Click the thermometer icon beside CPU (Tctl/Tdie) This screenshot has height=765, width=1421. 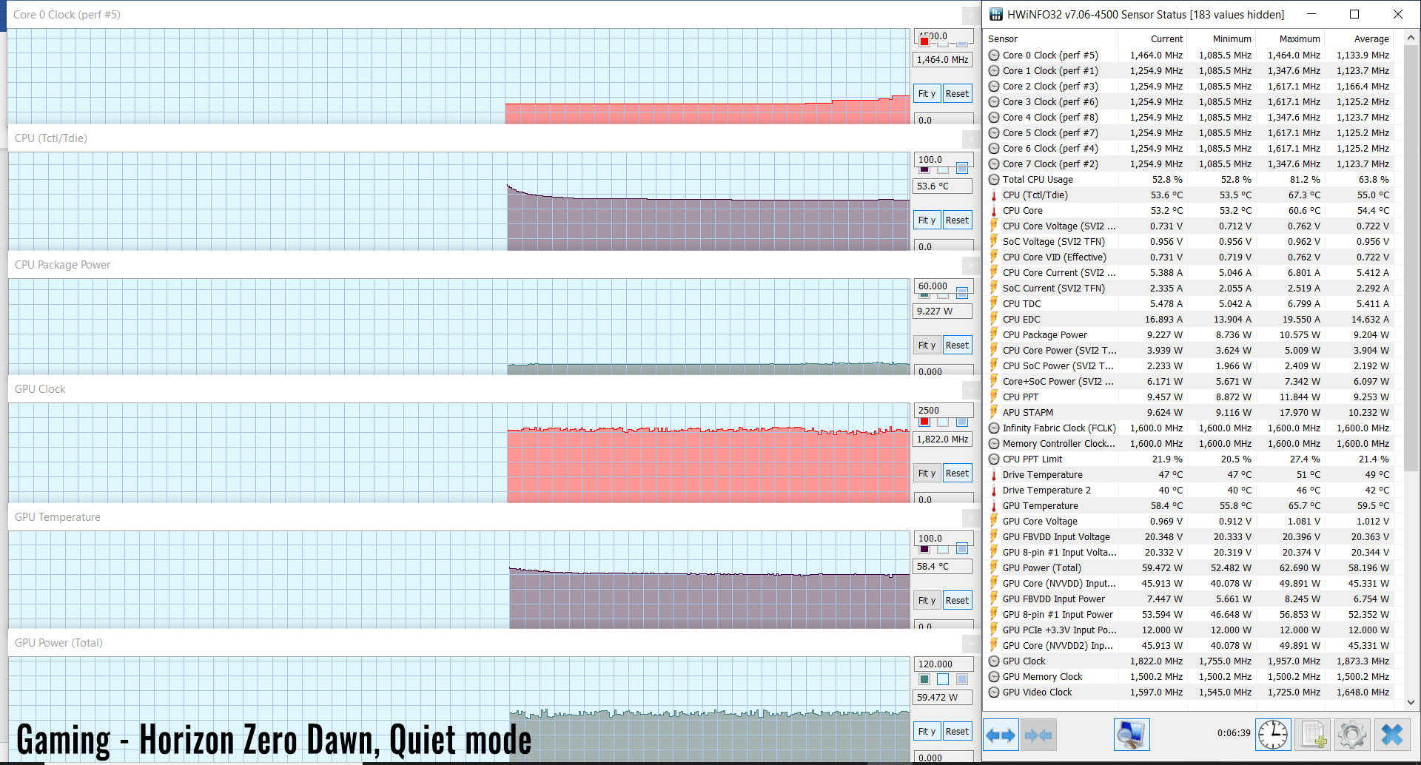tap(994, 195)
